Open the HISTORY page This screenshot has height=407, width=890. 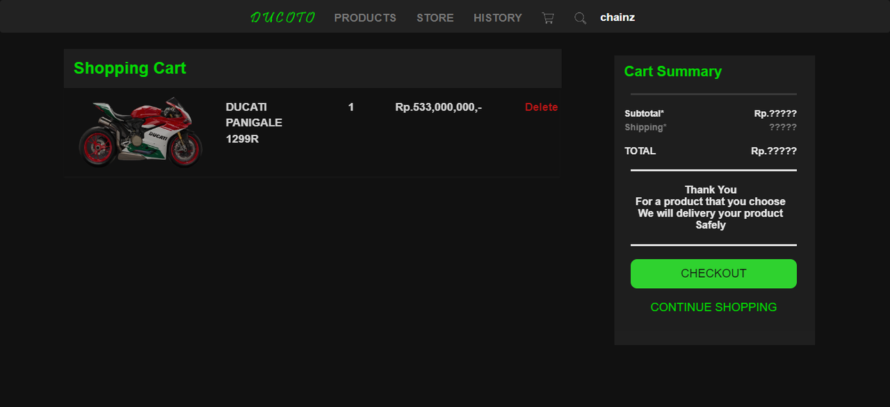(x=498, y=18)
